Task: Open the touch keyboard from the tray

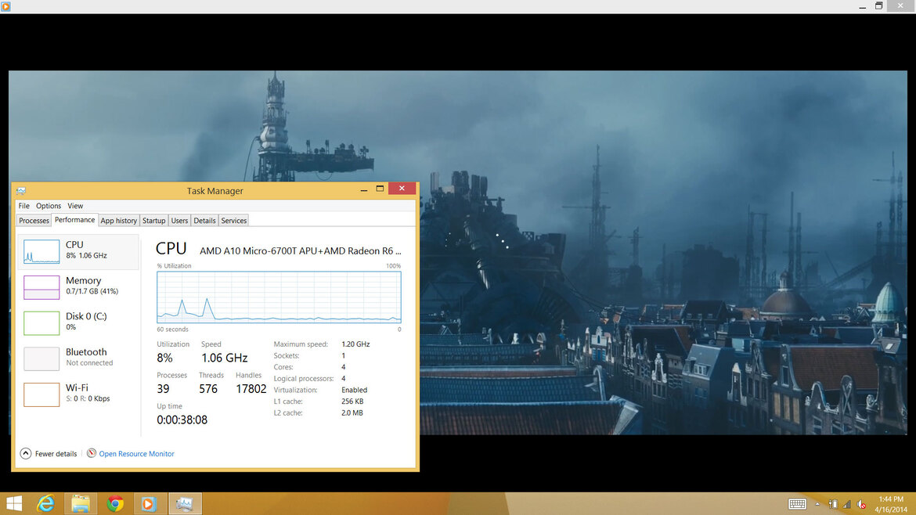Action: (797, 504)
